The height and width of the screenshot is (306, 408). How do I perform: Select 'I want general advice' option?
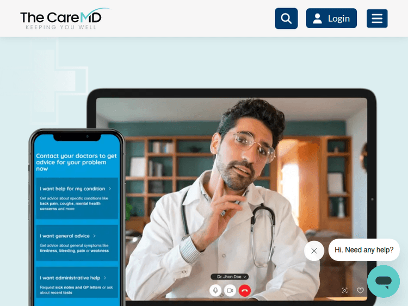pyautogui.click(x=77, y=243)
